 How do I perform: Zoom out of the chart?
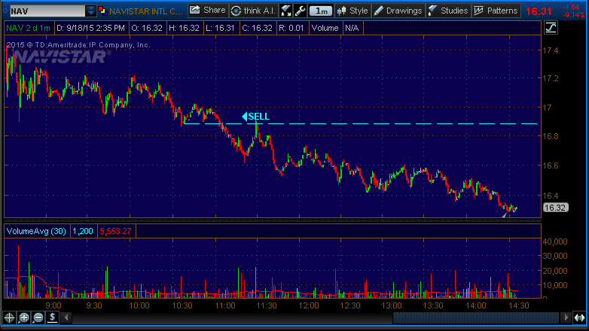(x=38, y=317)
